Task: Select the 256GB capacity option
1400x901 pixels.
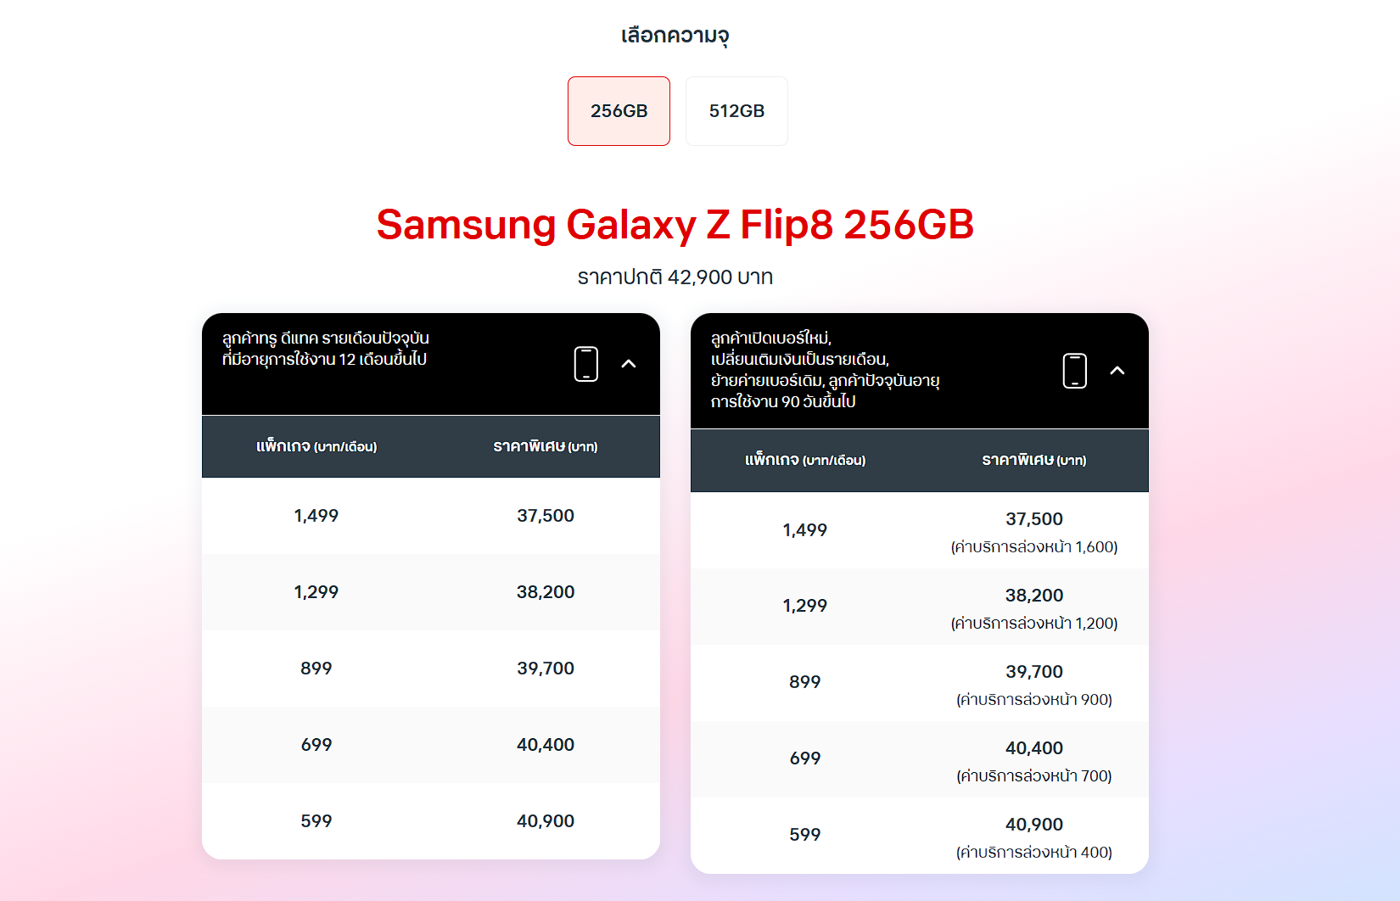Action: pyautogui.click(x=619, y=111)
